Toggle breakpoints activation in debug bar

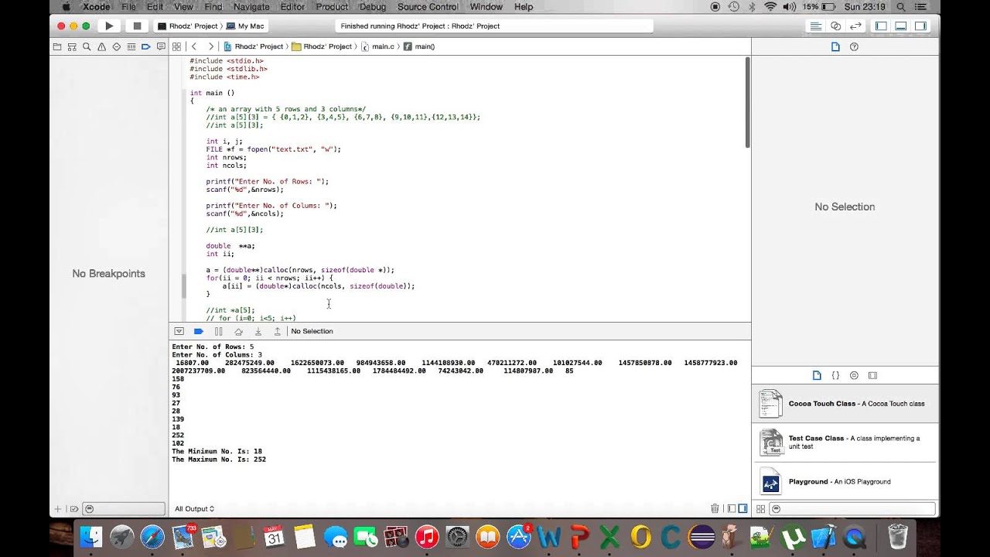coord(198,331)
